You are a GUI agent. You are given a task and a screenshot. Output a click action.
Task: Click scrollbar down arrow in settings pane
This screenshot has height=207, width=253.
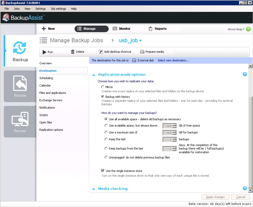tap(250, 190)
